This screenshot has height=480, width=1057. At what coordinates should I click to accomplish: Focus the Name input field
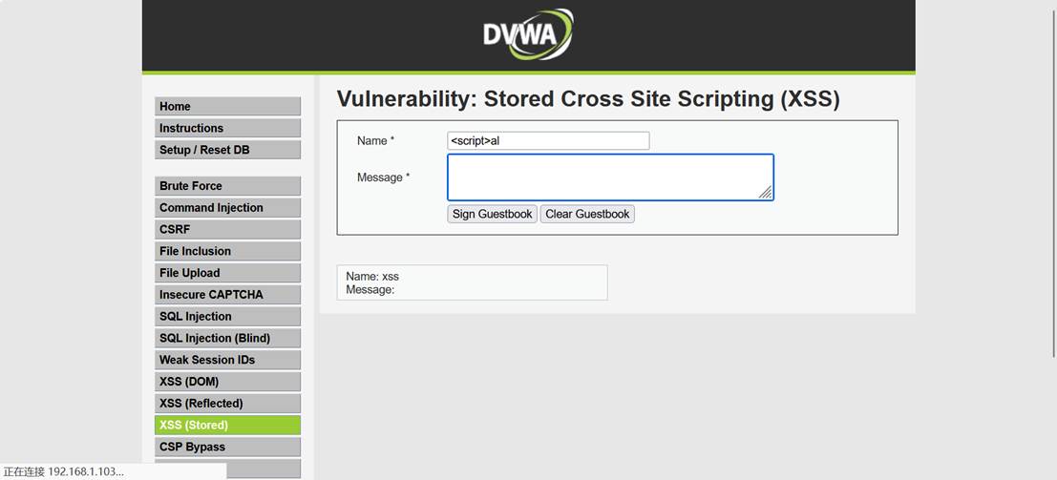coord(548,141)
